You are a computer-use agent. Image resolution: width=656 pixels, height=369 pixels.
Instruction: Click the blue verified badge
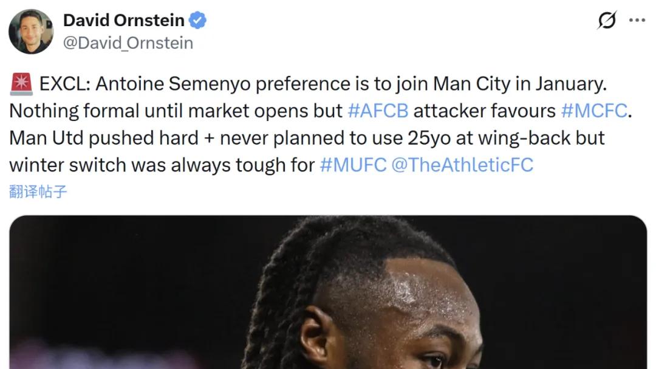coord(197,21)
